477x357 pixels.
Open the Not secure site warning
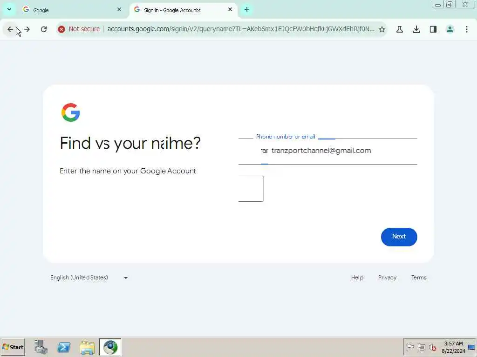point(79,29)
